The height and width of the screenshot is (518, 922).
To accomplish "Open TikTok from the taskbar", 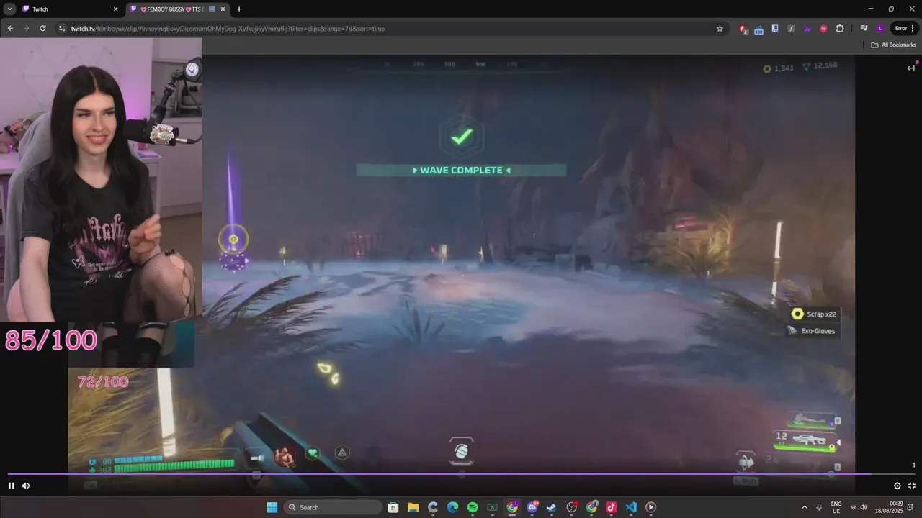I will [x=612, y=507].
